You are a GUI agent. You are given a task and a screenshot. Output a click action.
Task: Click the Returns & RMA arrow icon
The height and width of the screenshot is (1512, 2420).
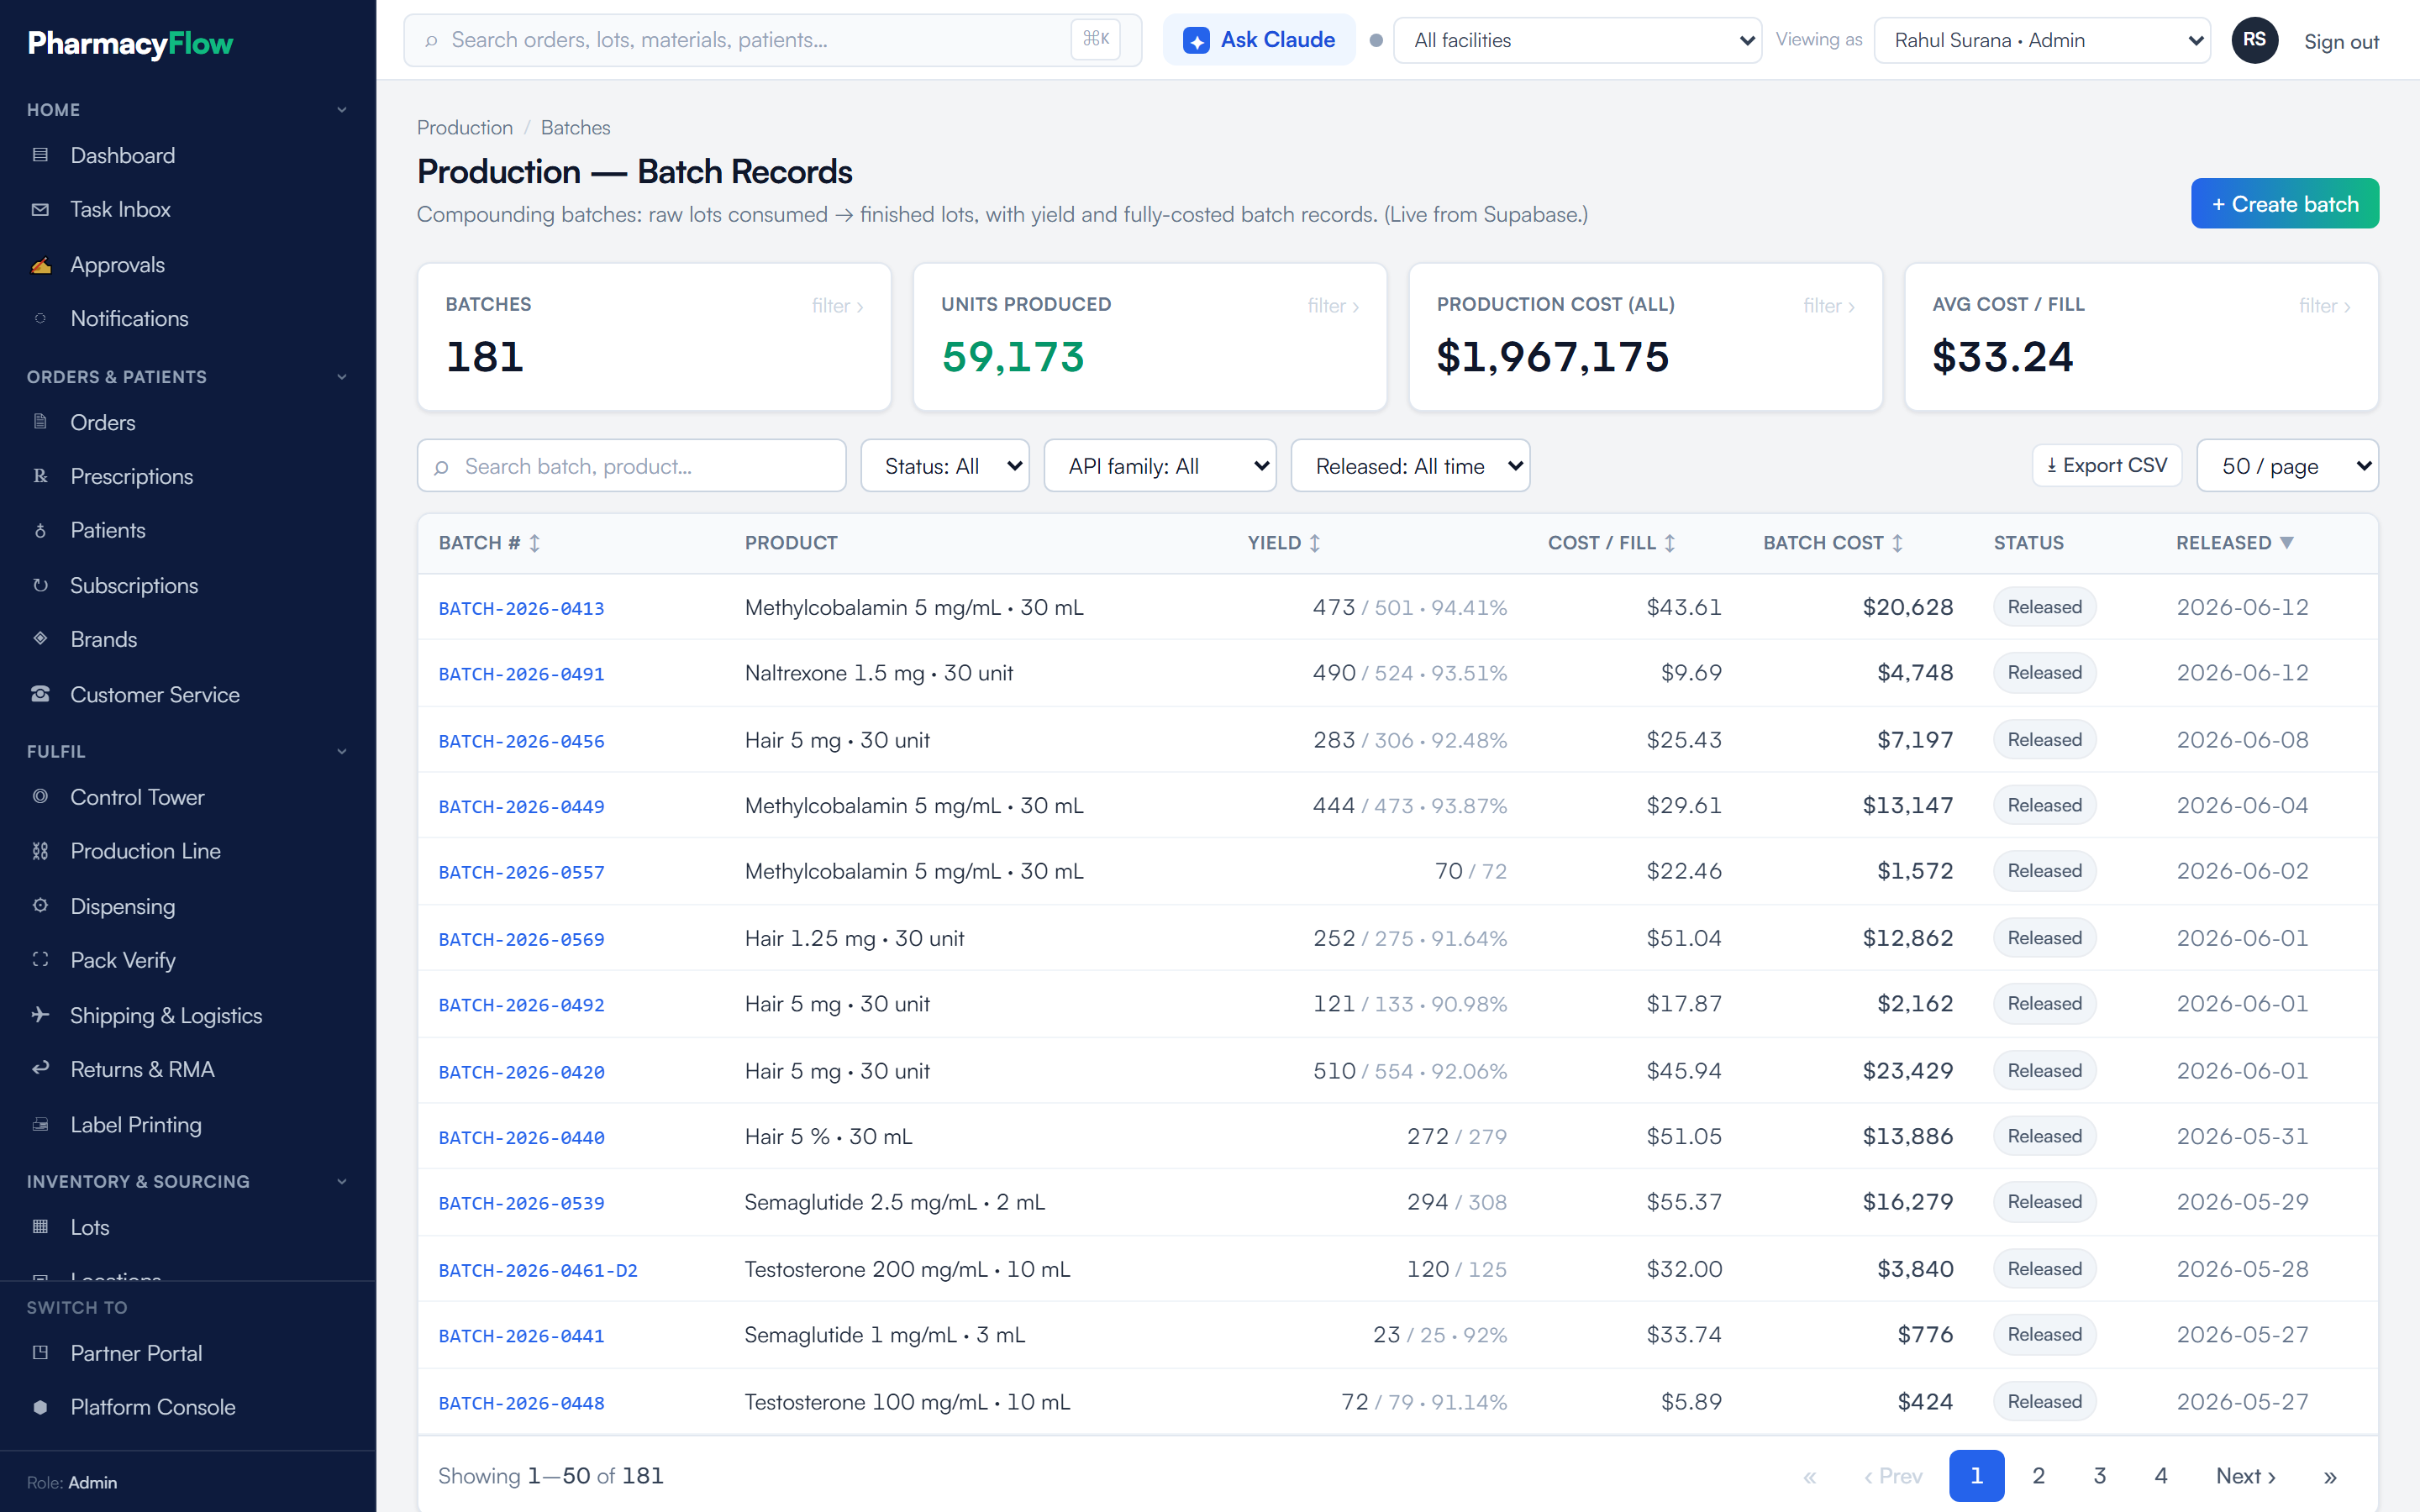coord(40,1069)
